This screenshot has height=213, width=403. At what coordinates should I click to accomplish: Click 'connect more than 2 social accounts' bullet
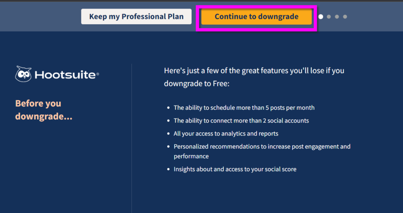(241, 120)
